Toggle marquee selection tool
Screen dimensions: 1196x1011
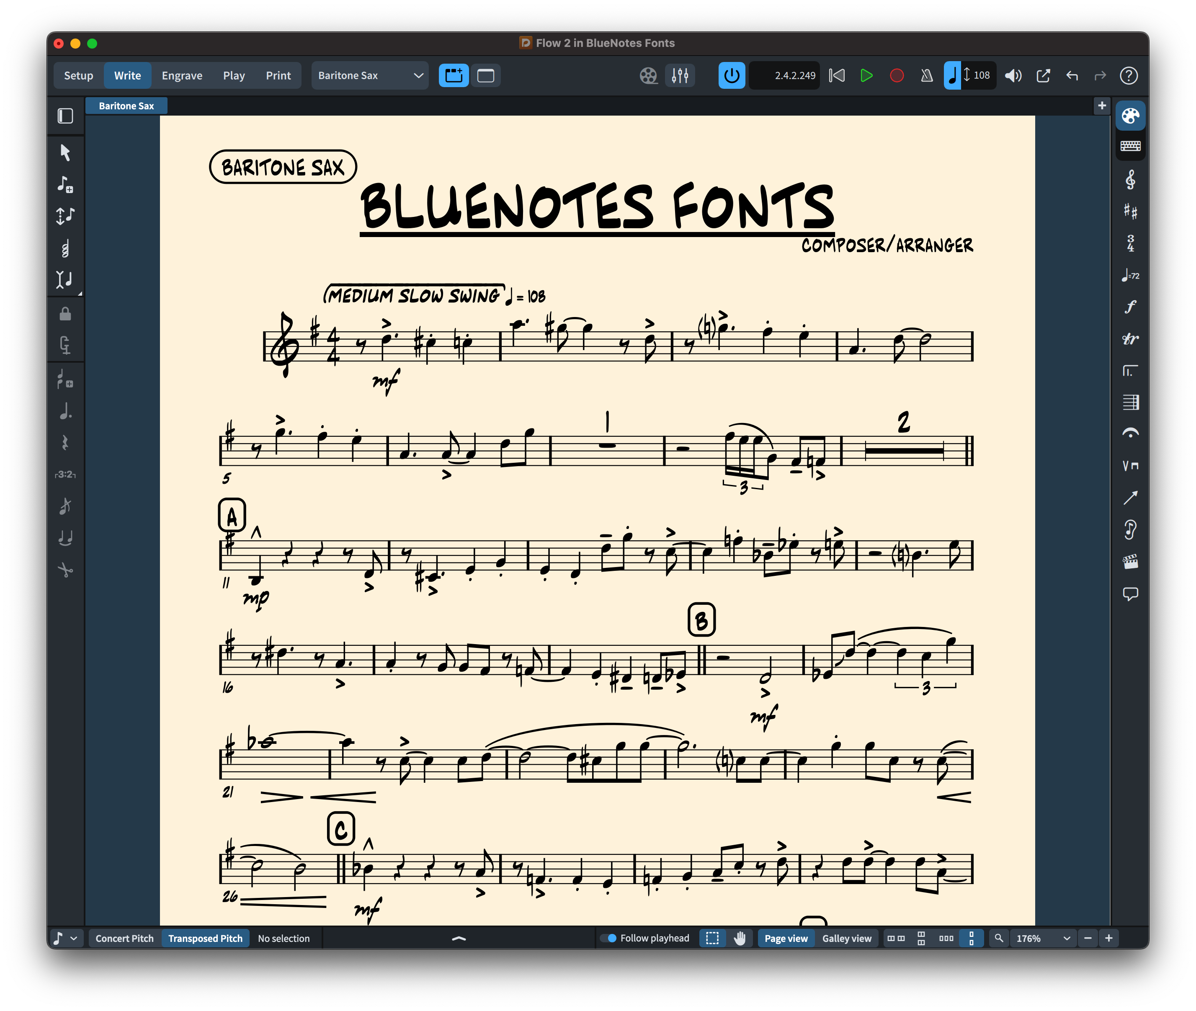pyautogui.click(x=712, y=938)
